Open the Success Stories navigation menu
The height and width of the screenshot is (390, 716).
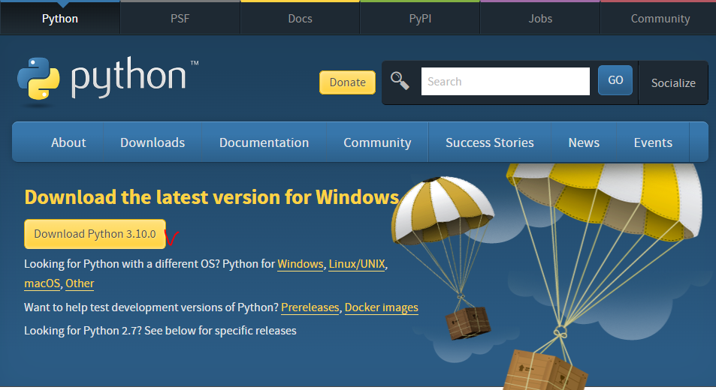pyautogui.click(x=490, y=142)
